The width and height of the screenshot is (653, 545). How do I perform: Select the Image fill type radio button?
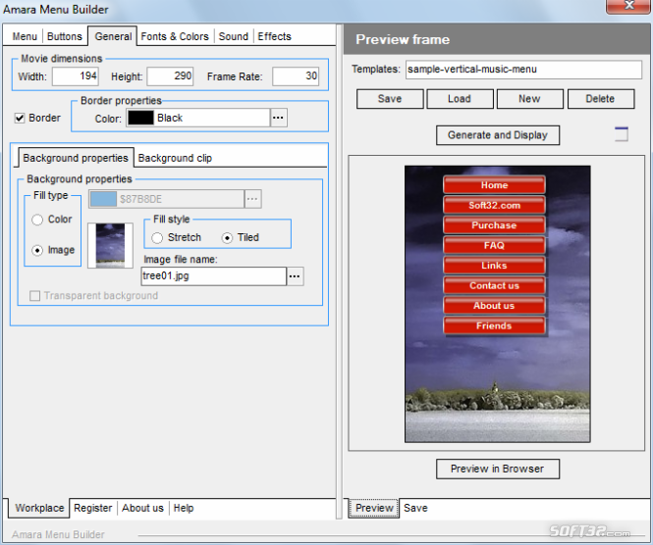pyautogui.click(x=37, y=250)
